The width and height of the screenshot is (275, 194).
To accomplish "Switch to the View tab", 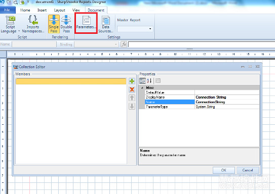I will (76, 10).
